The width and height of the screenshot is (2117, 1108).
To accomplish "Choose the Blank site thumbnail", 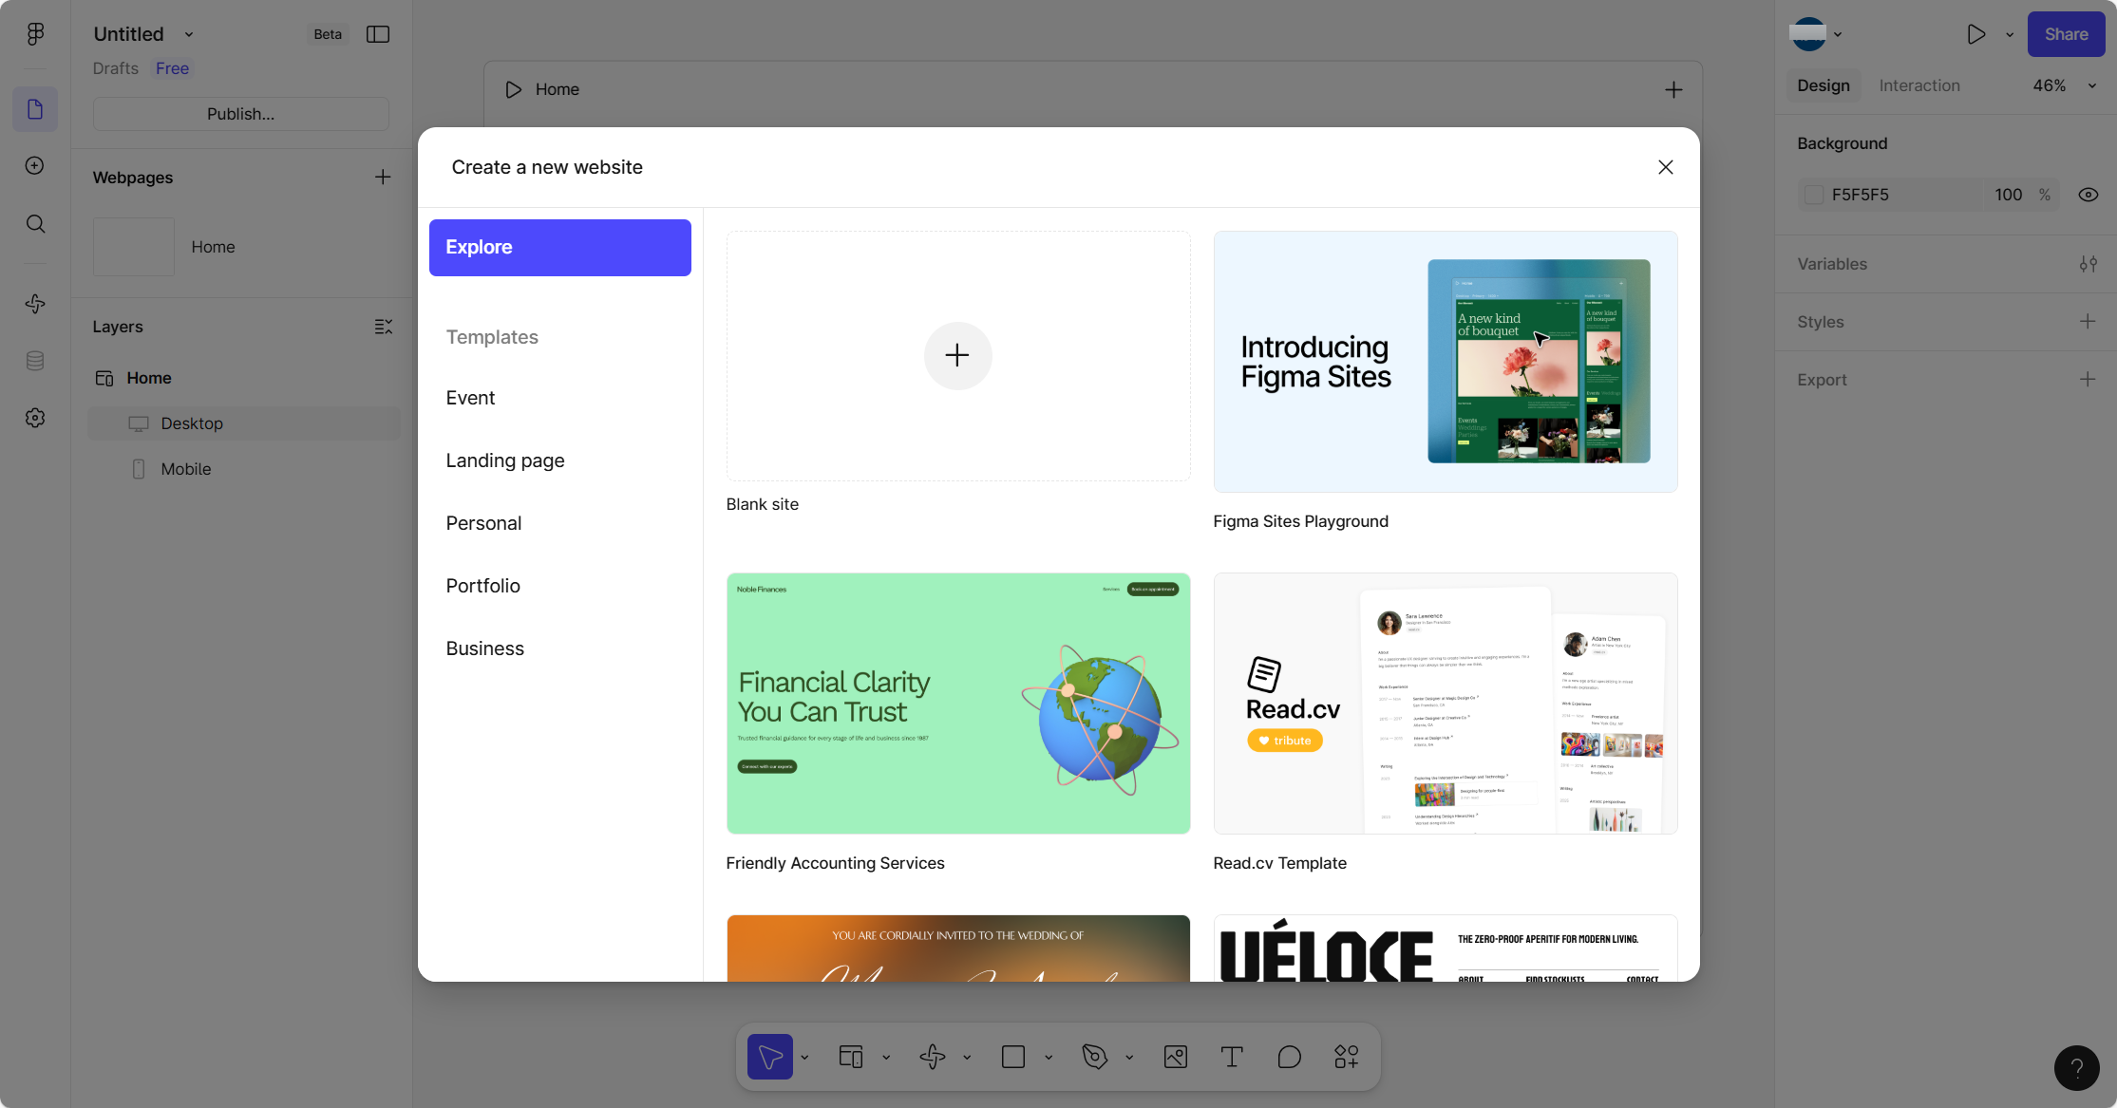I will click(957, 356).
